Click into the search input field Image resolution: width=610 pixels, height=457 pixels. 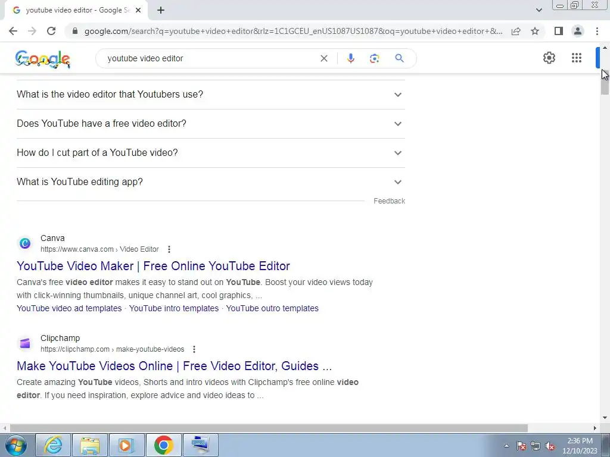(x=210, y=58)
